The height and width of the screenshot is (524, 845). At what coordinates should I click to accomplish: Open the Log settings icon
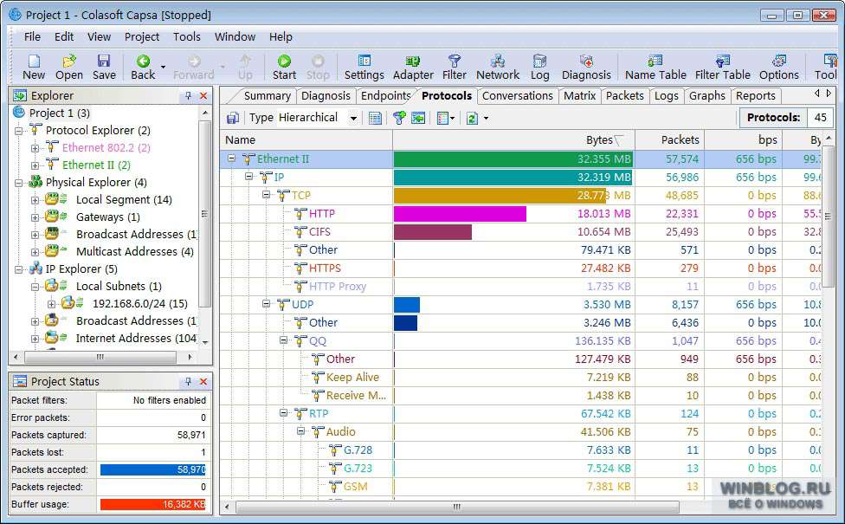click(x=539, y=61)
